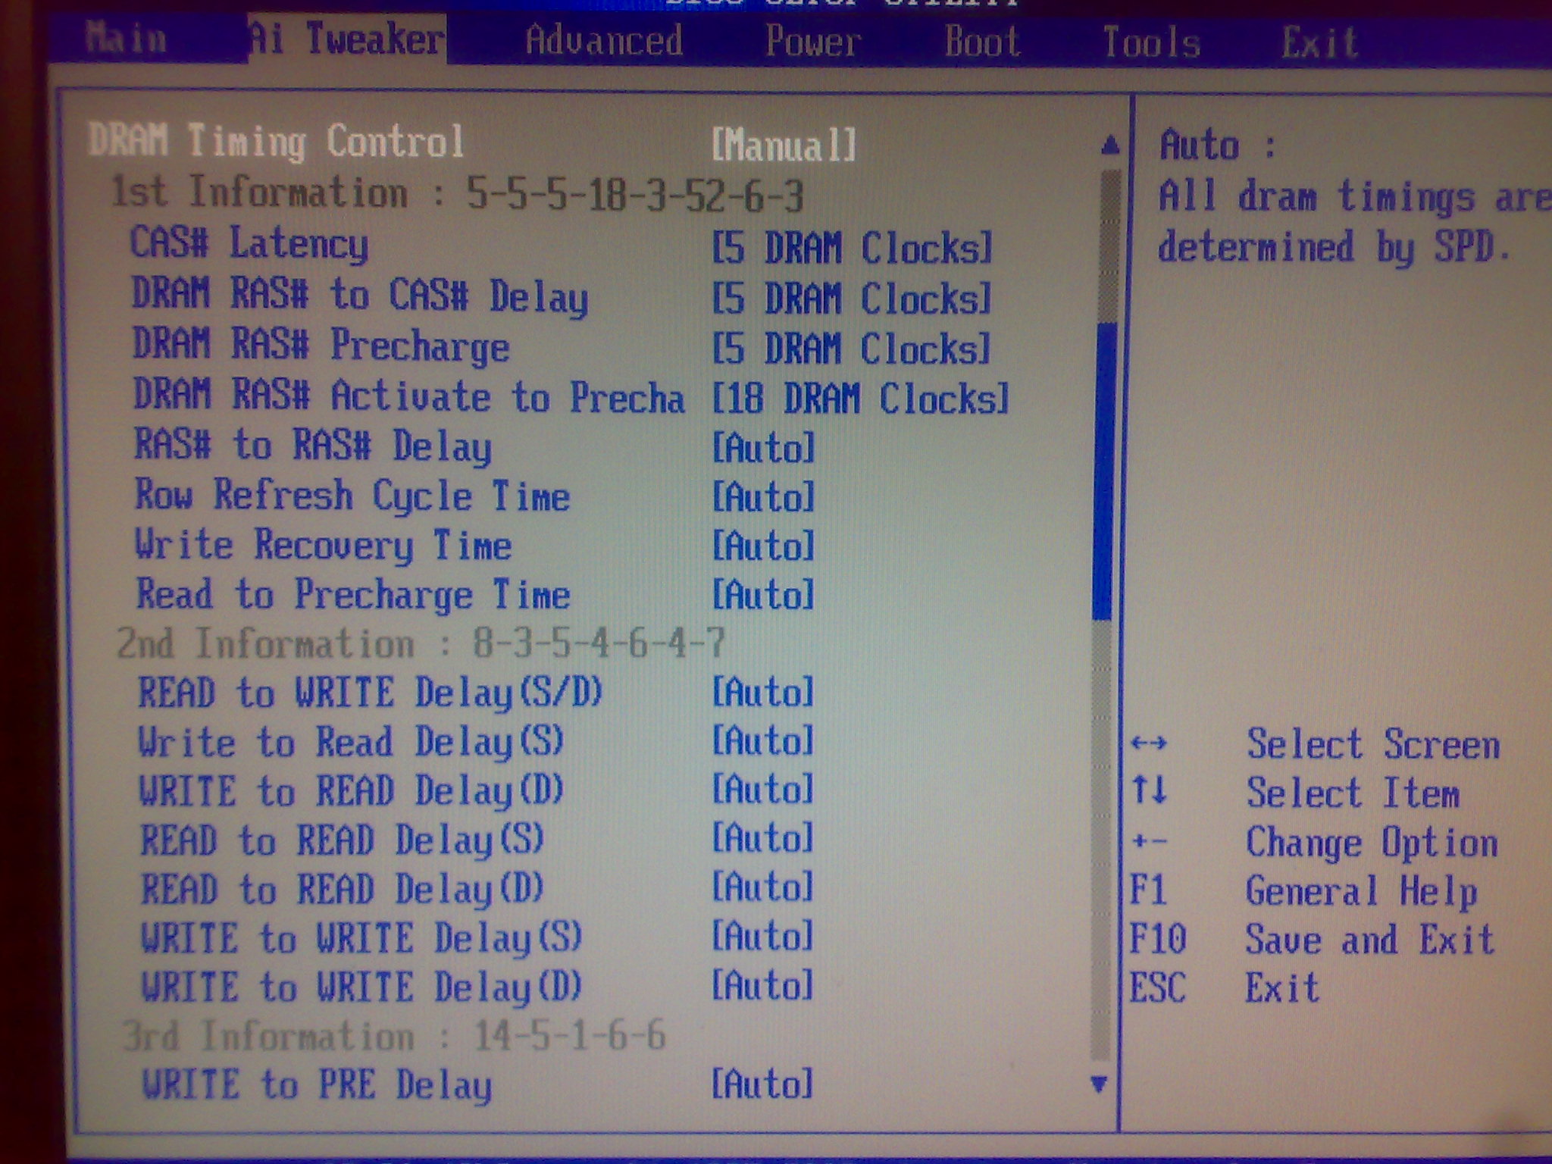This screenshot has width=1552, height=1164.
Task: Change DRAM Timing Control Manual value
Action: 784,144
